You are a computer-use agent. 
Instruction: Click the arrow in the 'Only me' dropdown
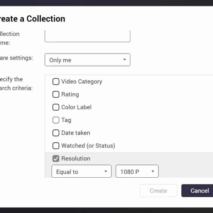pyautogui.click(x=125, y=59)
